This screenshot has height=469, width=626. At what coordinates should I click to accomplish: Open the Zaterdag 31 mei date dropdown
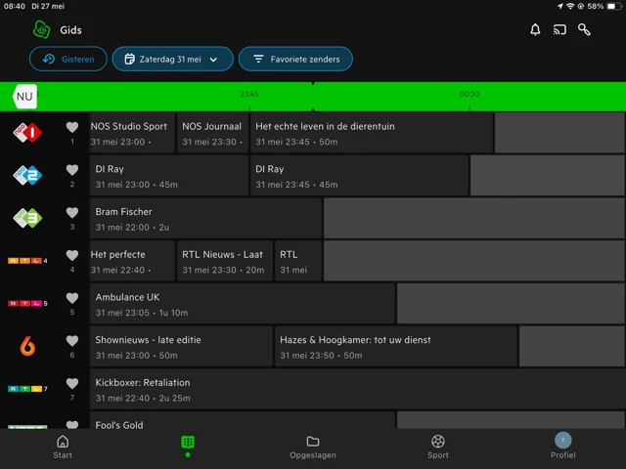click(x=172, y=59)
